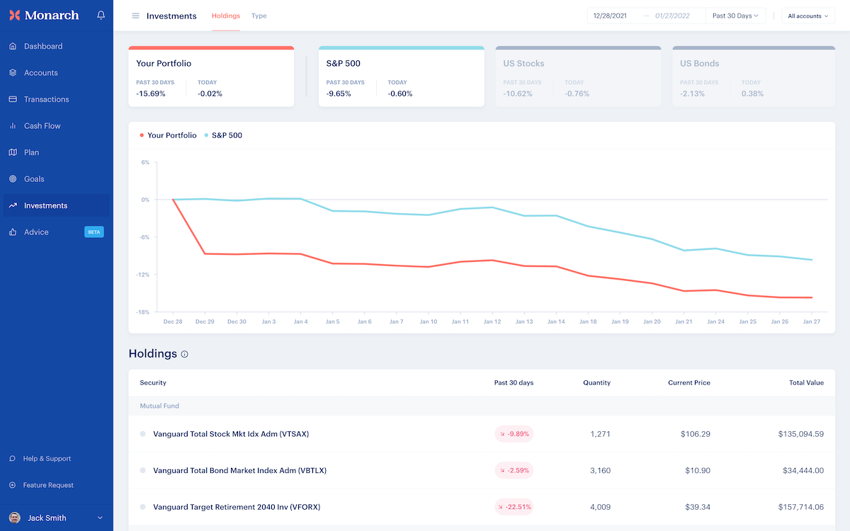Click the Past 30 days column header

(514, 382)
